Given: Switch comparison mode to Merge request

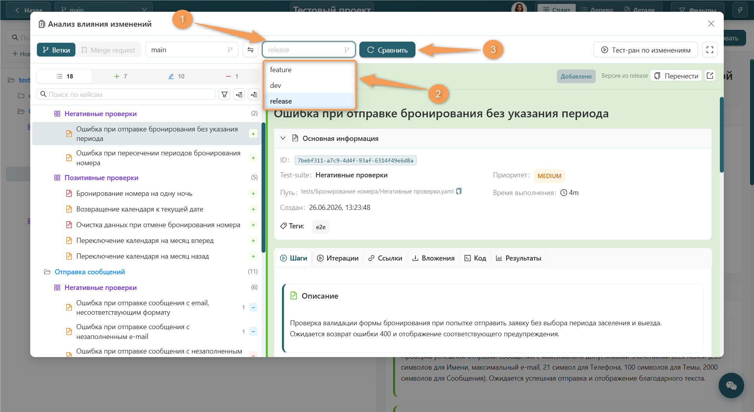Looking at the screenshot, I should coord(108,50).
